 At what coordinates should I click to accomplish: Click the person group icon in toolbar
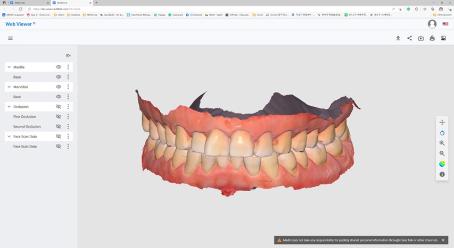432,38
